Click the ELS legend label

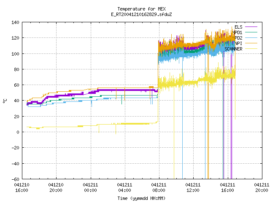(x=238, y=27)
